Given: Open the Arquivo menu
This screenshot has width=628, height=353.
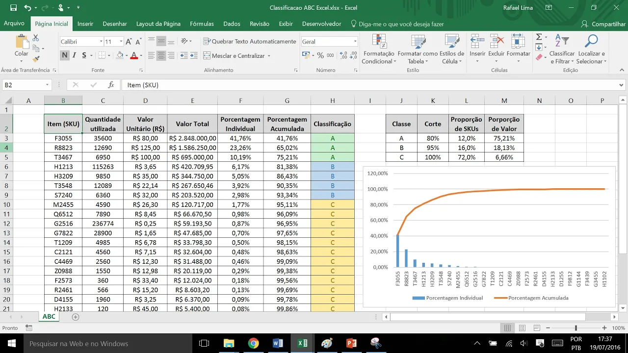Looking at the screenshot, I should coord(14,24).
